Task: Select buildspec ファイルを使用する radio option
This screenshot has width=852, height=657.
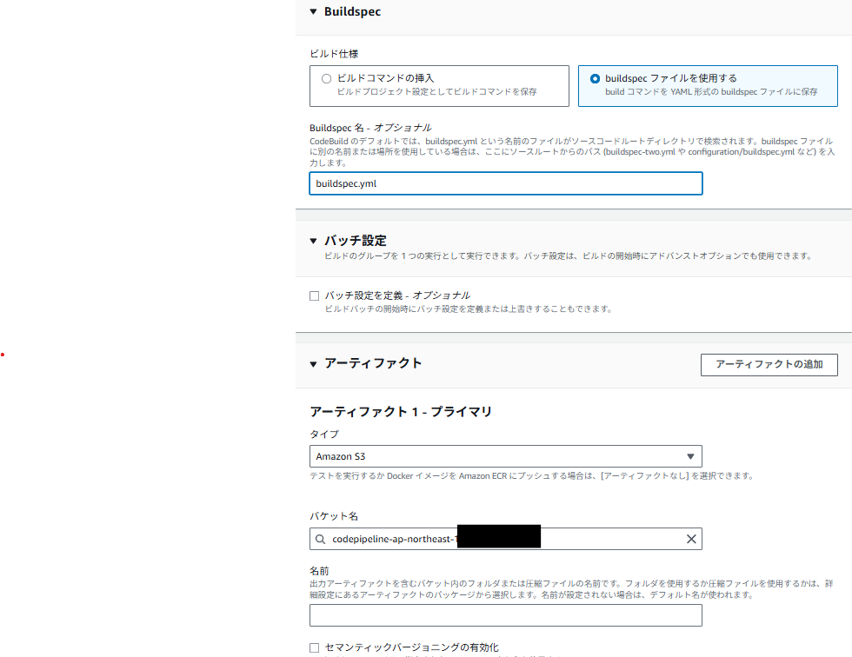Action: pyautogui.click(x=595, y=78)
